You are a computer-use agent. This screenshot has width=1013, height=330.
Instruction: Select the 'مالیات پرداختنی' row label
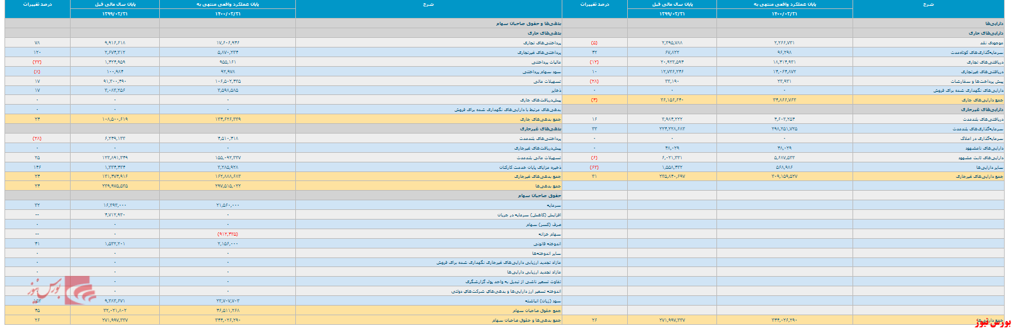(x=546, y=62)
